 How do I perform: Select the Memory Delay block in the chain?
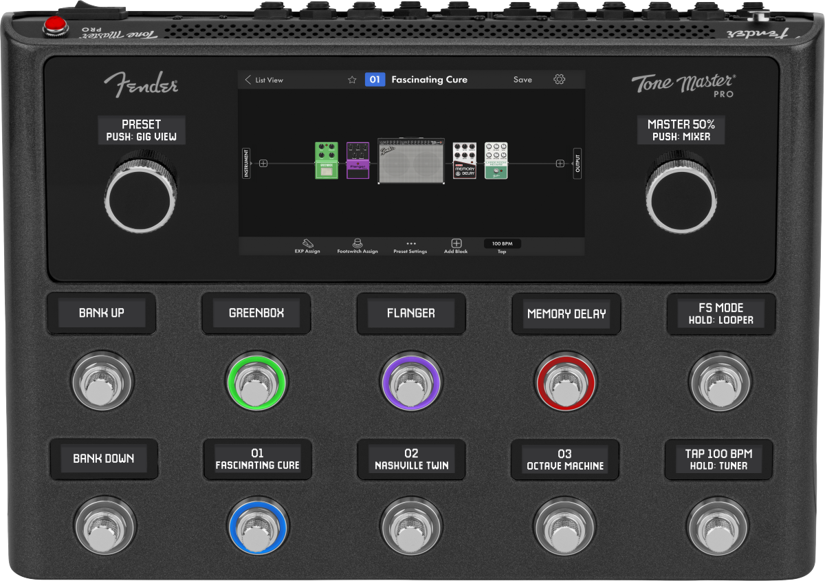463,160
